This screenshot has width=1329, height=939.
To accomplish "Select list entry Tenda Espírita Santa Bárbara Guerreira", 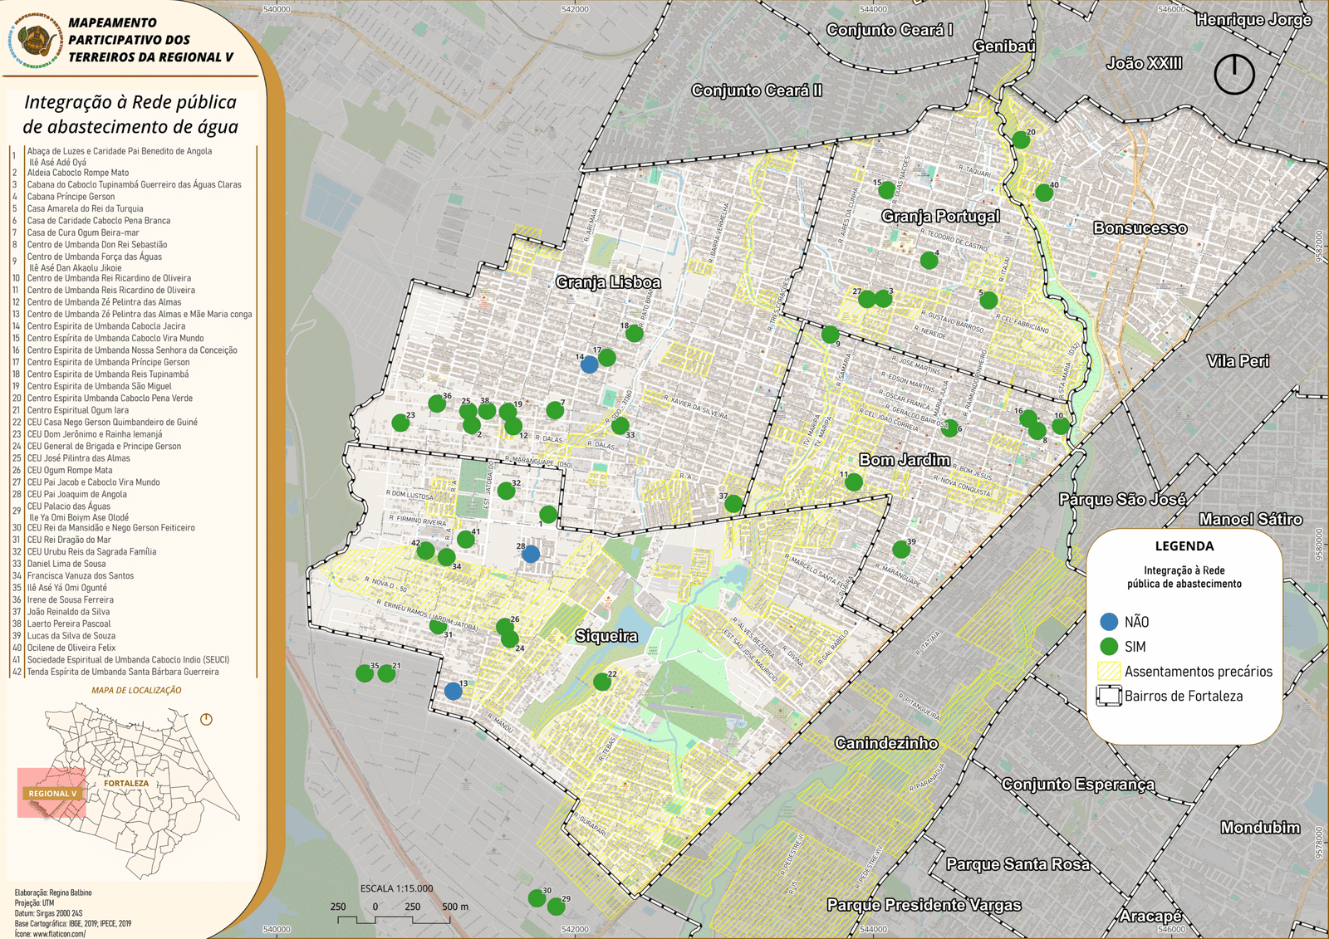I will point(123,672).
